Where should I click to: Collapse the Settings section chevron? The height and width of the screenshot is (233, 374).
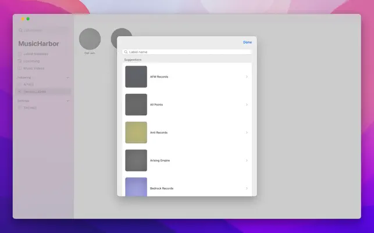pyautogui.click(x=67, y=101)
